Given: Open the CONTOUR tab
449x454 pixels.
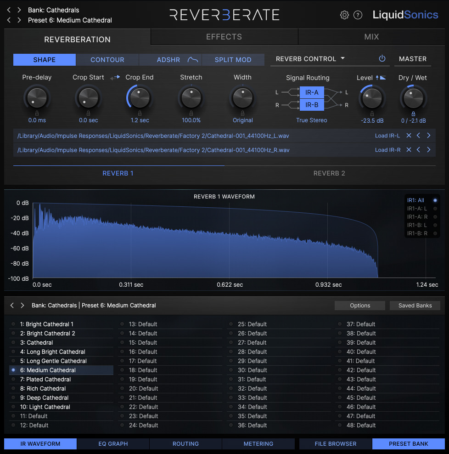Looking at the screenshot, I should coord(107,60).
